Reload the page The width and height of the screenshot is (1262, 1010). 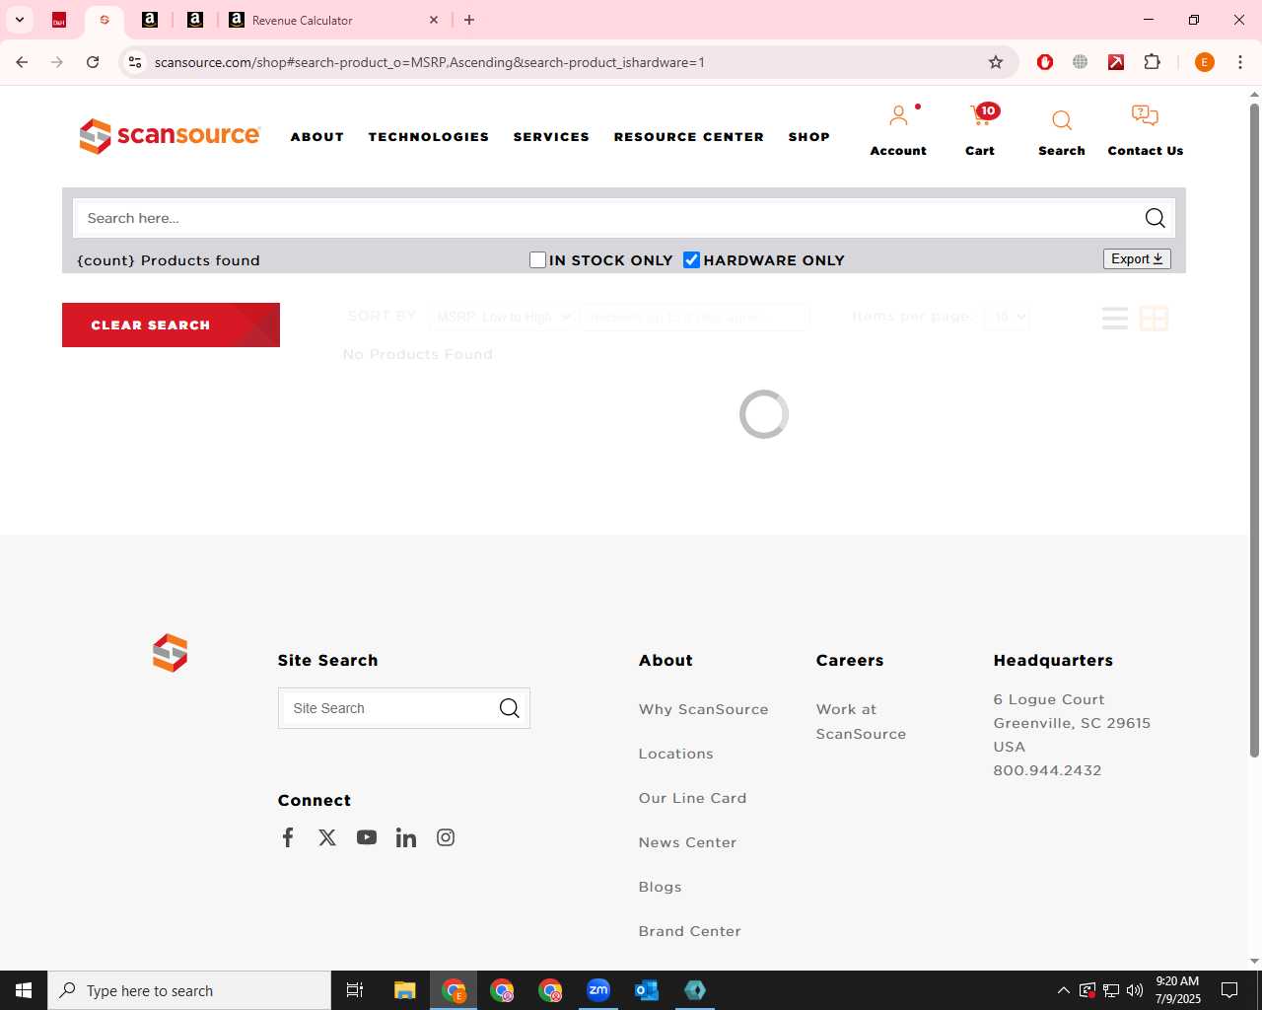point(93,62)
